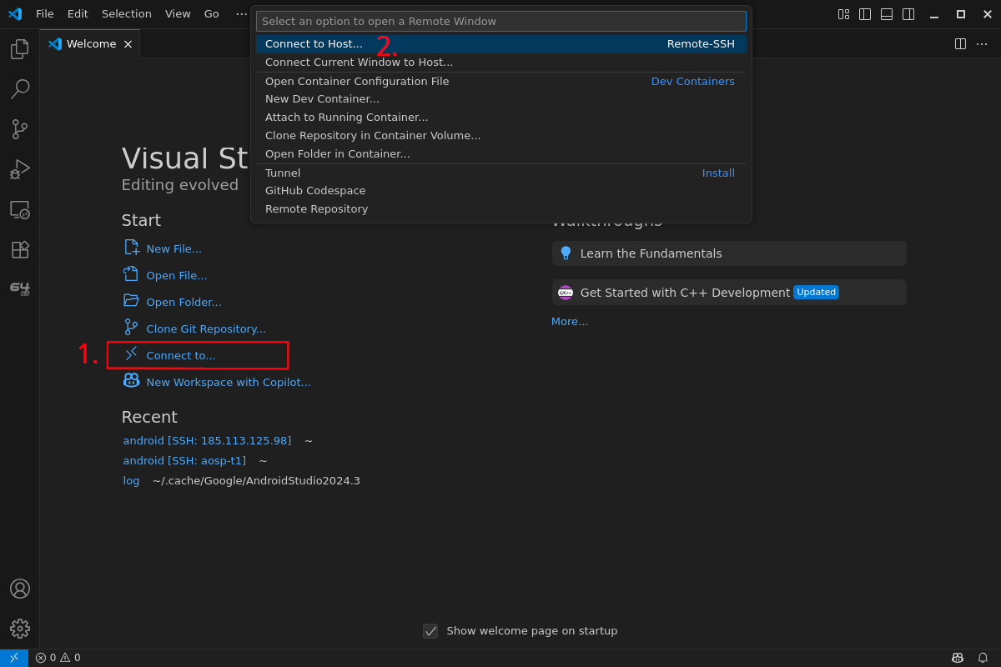The image size is (1001, 667).
Task: Click the VS Code logo icon
Action: pos(15,14)
